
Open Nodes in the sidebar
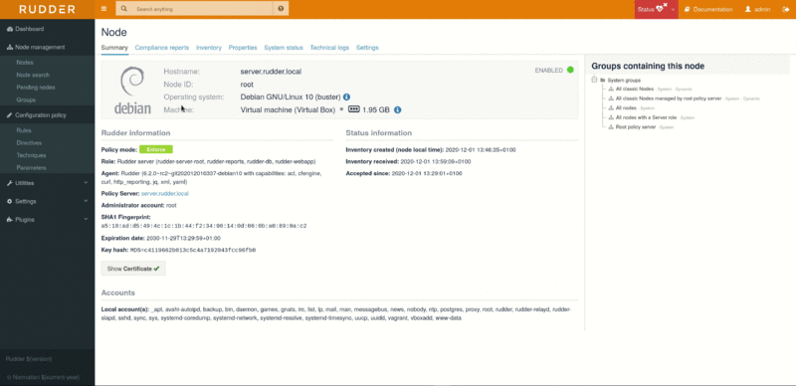coord(24,63)
